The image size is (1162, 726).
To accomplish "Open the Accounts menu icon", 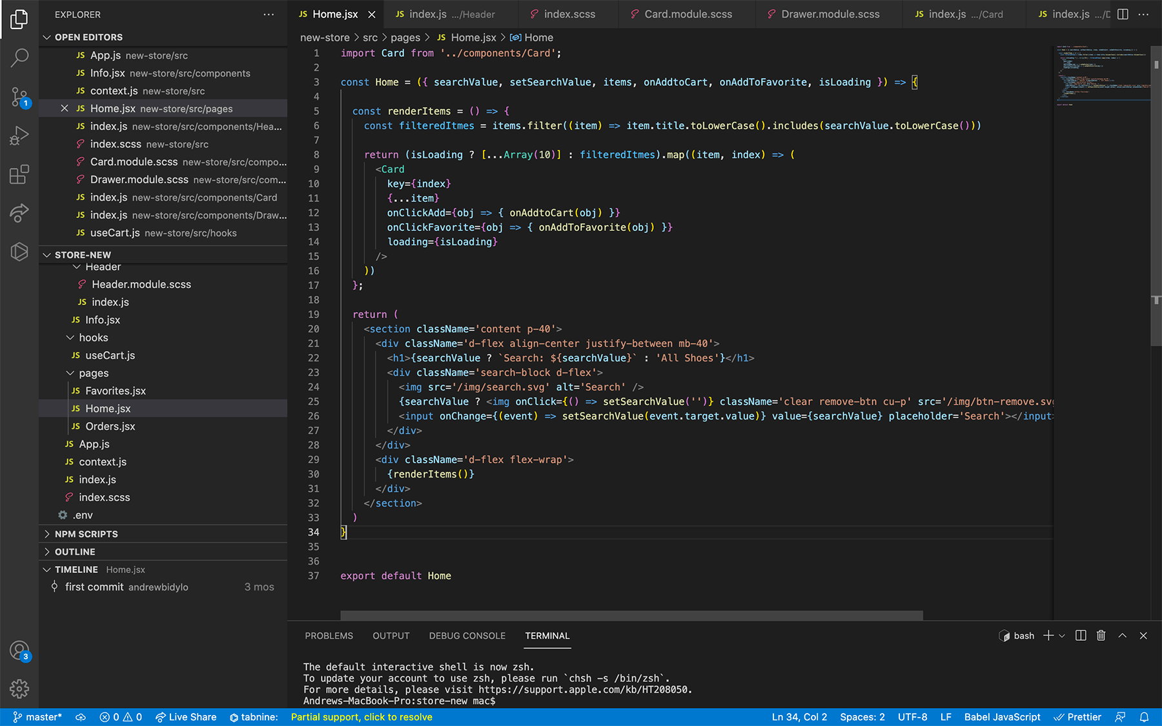I will pyautogui.click(x=19, y=650).
